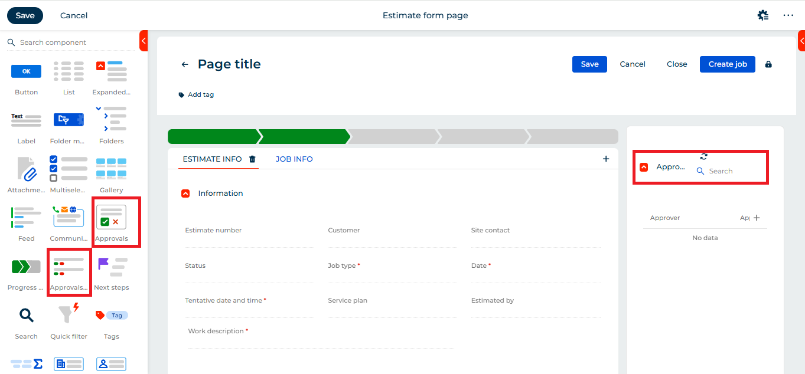Image resolution: width=805 pixels, height=374 pixels.
Task: Click Add tag link
Action: [x=200, y=94]
